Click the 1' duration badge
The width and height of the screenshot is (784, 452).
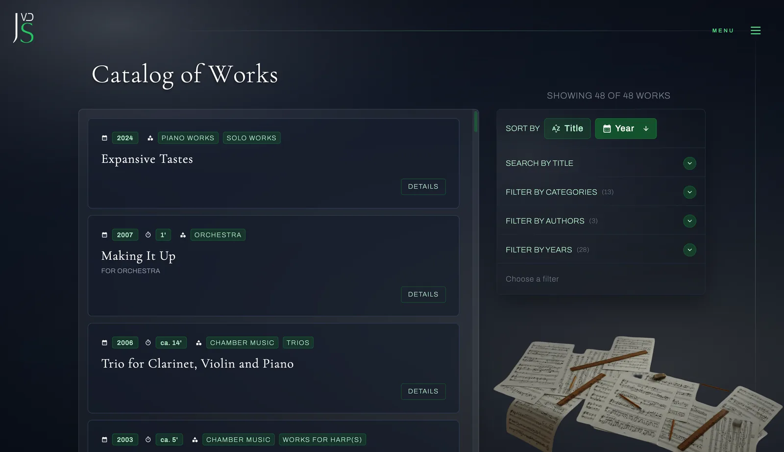pyautogui.click(x=163, y=235)
